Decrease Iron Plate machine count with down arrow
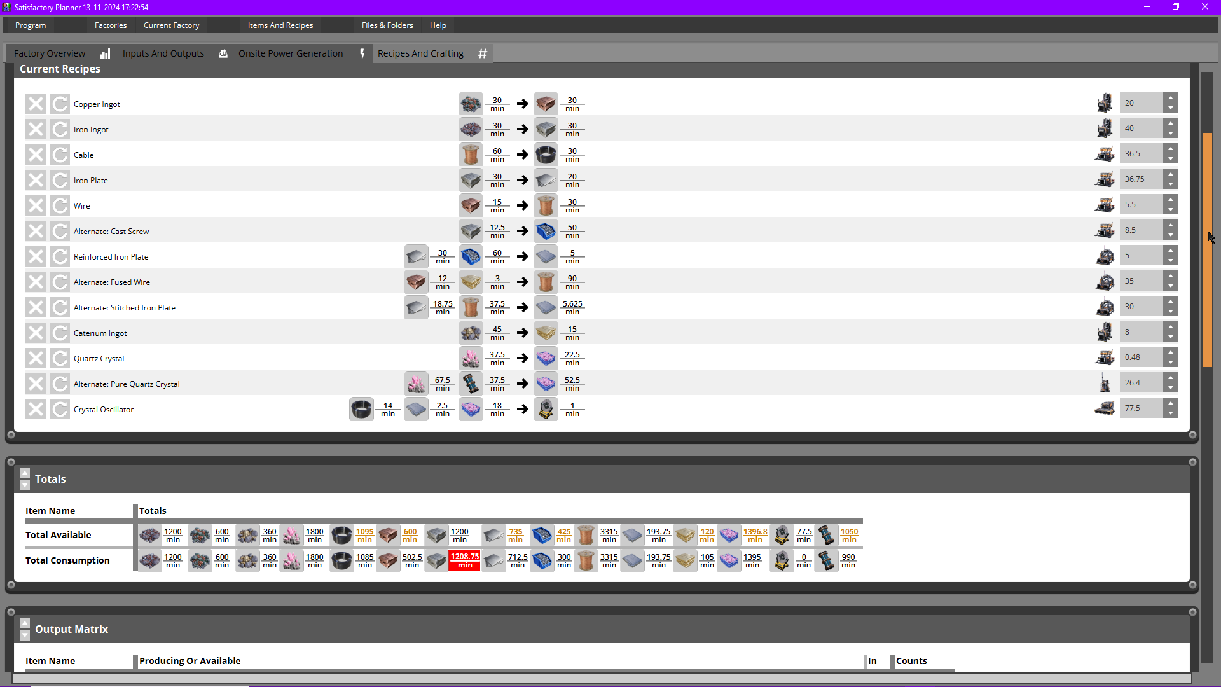 [x=1171, y=184]
